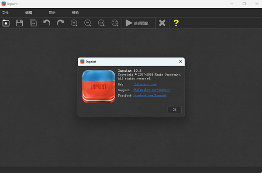
Task: Click OK in the about dialog
Action: click(x=174, y=110)
